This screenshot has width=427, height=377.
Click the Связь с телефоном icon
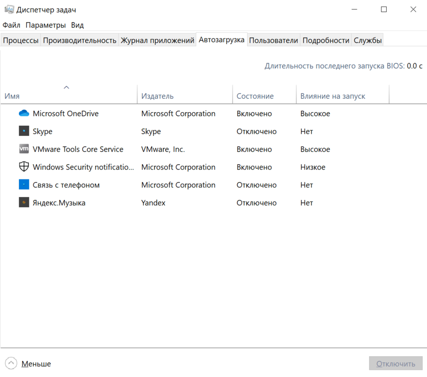click(x=24, y=185)
